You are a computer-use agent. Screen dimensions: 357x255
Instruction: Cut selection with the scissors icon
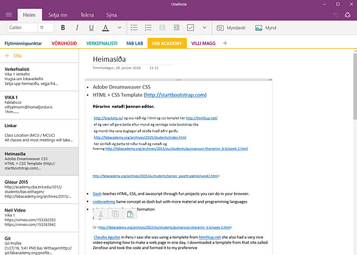tap(101, 214)
